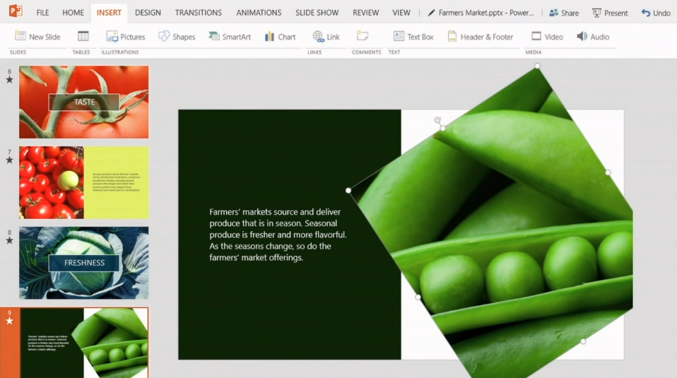The width and height of the screenshot is (677, 378).
Task: Undo the last action
Action: pyautogui.click(x=656, y=13)
